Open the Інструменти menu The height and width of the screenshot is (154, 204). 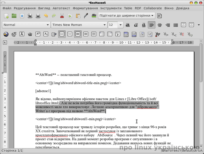[111, 8]
